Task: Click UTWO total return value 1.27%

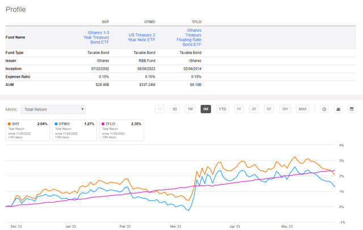Action: pyautogui.click(x=89, y=124)
